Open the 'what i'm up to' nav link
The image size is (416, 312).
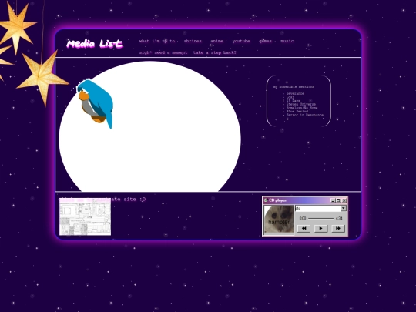pos(157,41)
